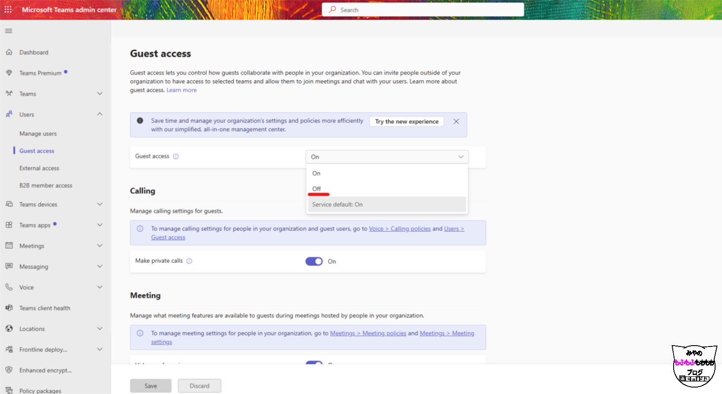Click the Teams Premium diamond icon
The height and width of the screenshot is (394, 722).
coord(9,73)
